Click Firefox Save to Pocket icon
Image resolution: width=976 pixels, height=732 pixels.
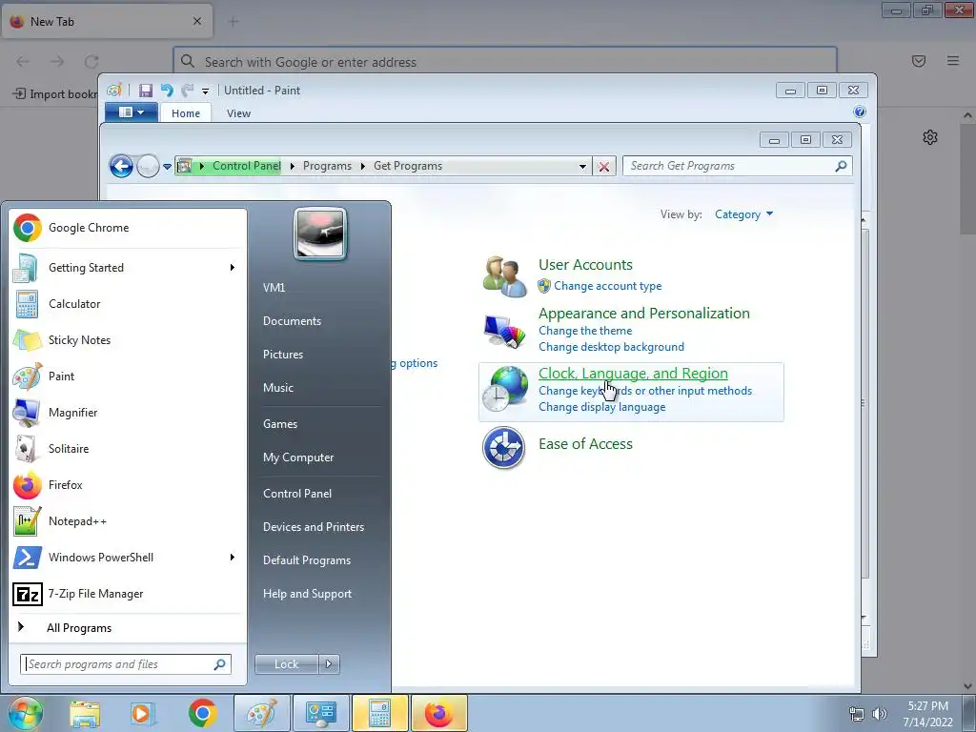click(x=918, y=60)
